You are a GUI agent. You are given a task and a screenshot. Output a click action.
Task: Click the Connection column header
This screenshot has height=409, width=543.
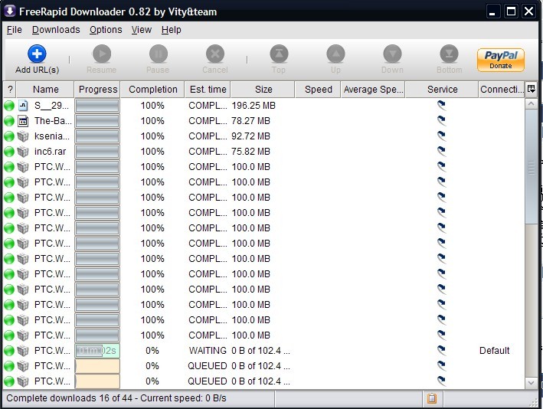click(x=502, y=90)
